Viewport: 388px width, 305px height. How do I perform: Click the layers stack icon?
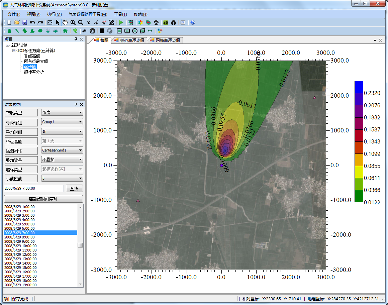[156, 22]
